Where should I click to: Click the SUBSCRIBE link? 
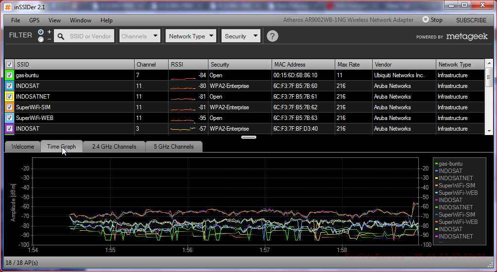coord(471,20)
